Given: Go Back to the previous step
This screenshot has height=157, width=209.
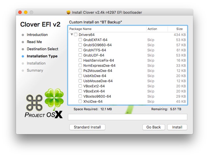Looking at the screenshot, I should point(154,127).
